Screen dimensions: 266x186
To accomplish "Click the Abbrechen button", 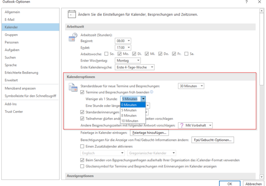I will pyautogui.click(x=254, y=184).
